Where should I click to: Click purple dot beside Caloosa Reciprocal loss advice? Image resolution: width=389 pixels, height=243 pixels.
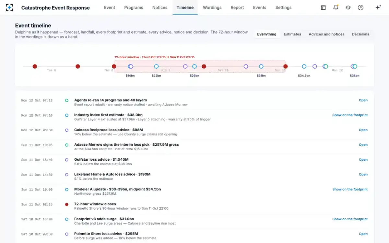click(67, 130)
